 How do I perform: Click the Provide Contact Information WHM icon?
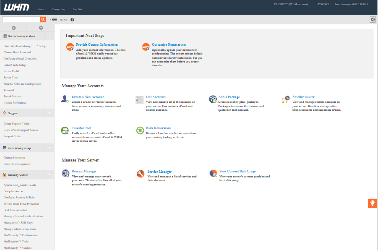[x=70, y=47]
